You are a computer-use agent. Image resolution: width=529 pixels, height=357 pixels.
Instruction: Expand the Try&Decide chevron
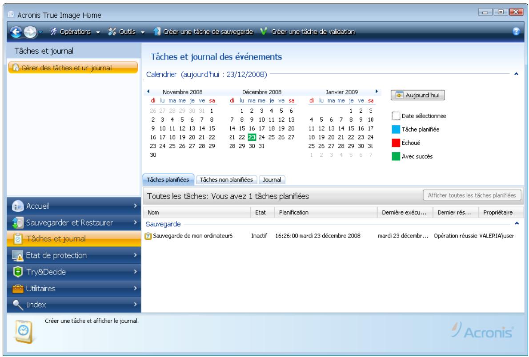(135, 271)
